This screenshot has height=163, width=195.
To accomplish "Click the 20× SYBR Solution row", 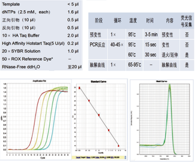I will 41,51.
